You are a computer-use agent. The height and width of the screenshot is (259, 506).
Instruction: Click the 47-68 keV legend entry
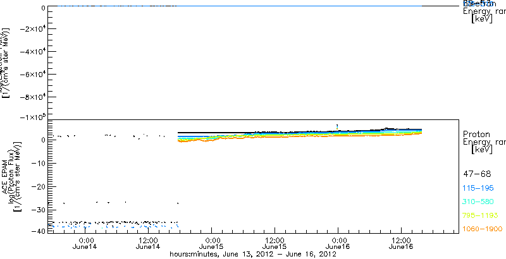pos(477,174)
